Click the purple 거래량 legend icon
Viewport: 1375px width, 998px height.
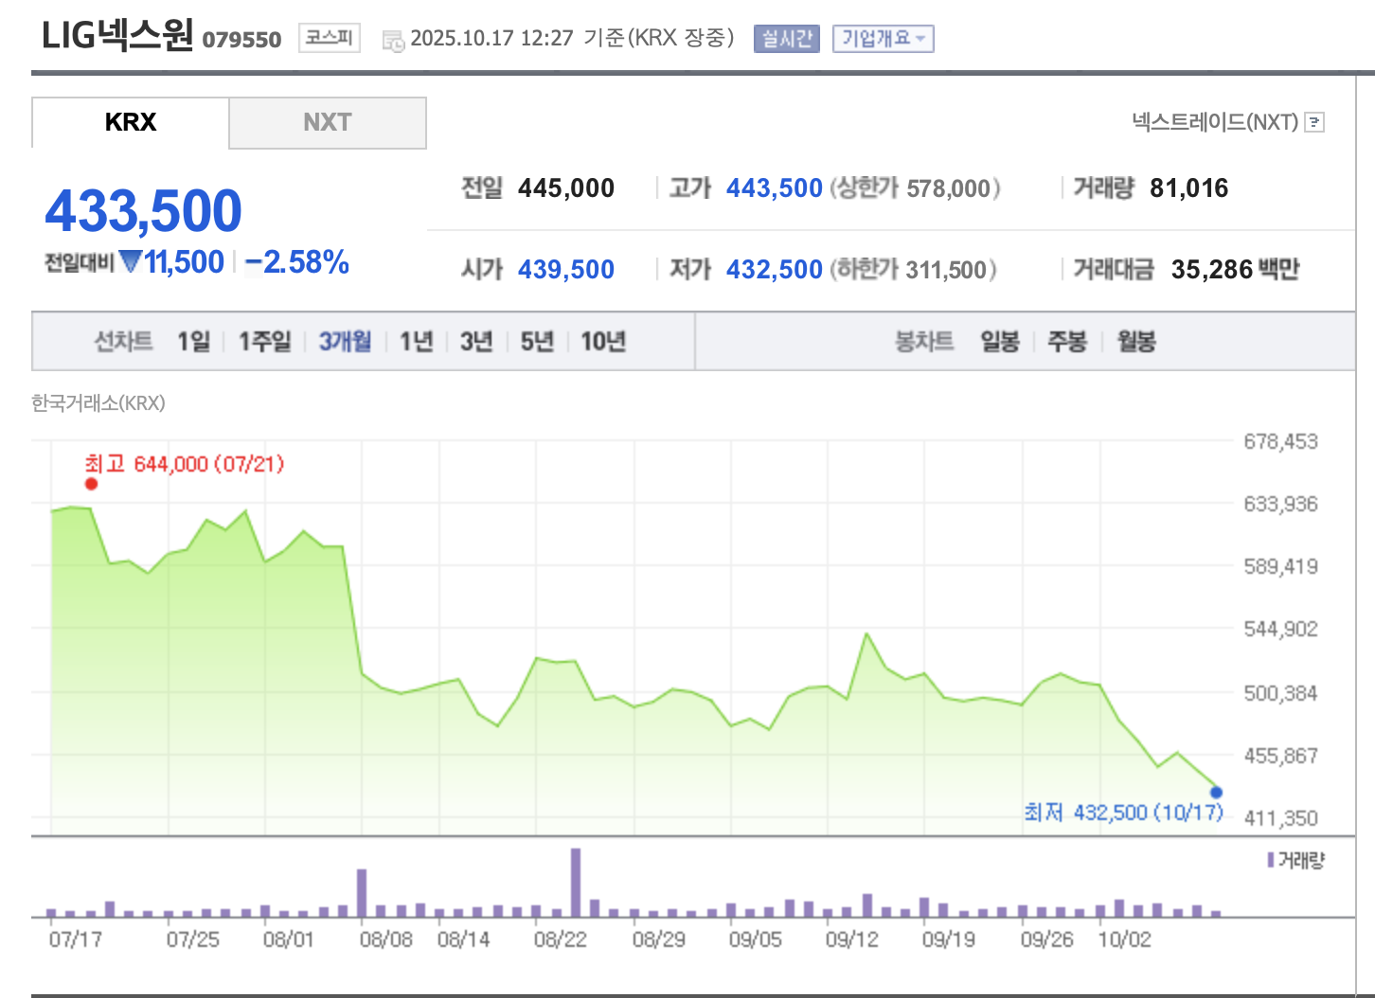[x=1271, y=860]
